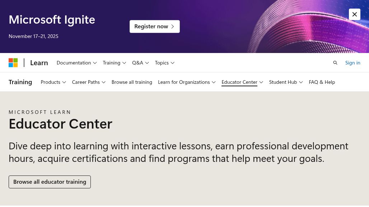The width and height of the screenshot is (369, 207).
Task: Select Browse all training link
Action: coord(132,82)
